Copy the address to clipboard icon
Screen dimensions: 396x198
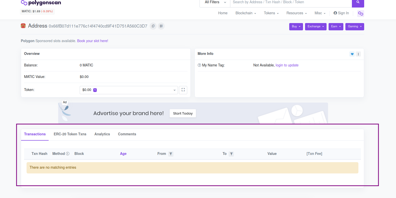[x=153, y=26]
